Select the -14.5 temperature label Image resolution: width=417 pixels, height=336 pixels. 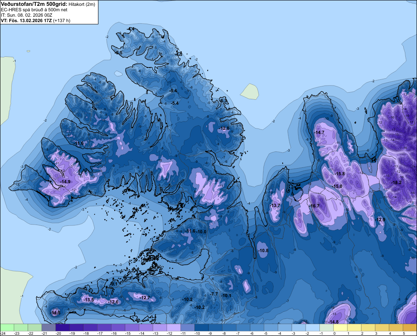pyautogui.click(x=55, y=313)
